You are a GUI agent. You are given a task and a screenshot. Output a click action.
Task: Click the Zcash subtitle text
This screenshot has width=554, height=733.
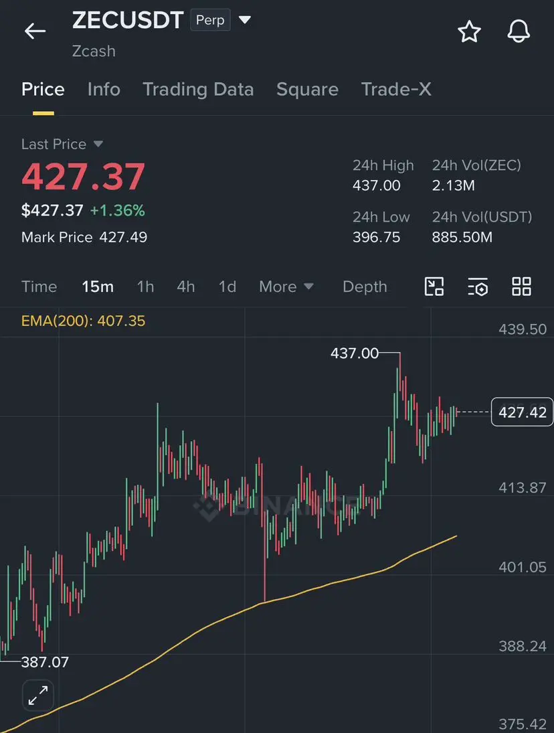point(94,51)
